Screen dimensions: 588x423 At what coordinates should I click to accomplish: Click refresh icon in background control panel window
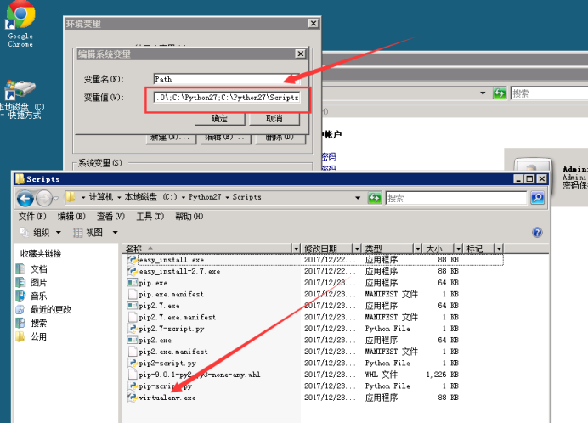499,93
